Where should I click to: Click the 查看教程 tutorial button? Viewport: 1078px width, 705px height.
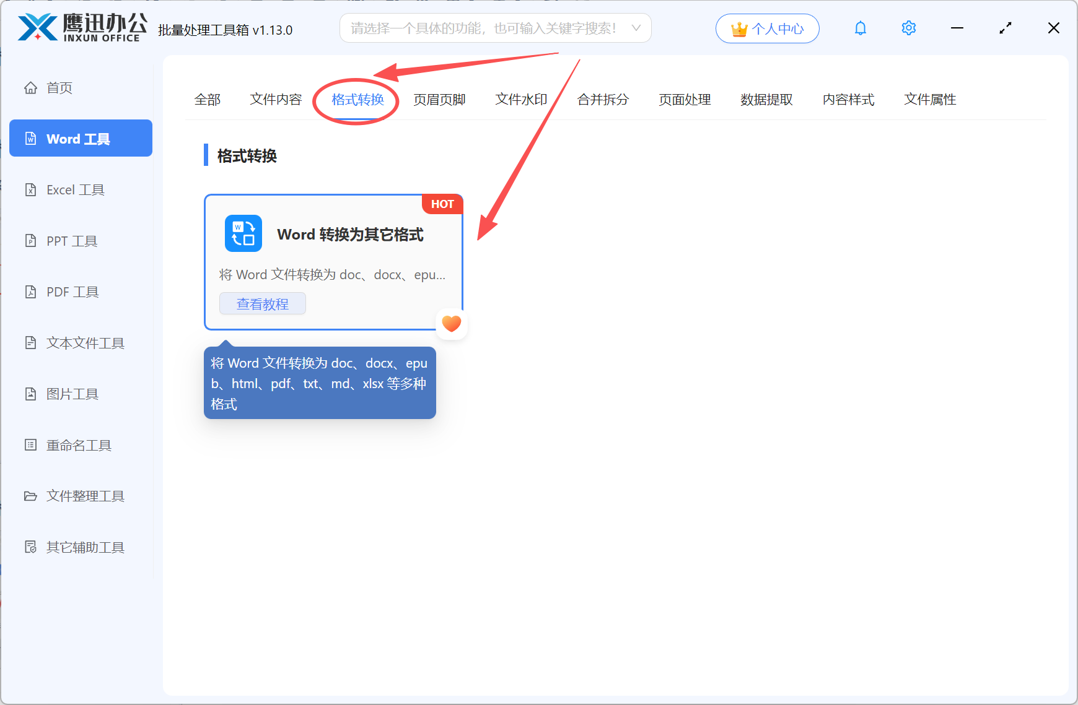point(262,303)
